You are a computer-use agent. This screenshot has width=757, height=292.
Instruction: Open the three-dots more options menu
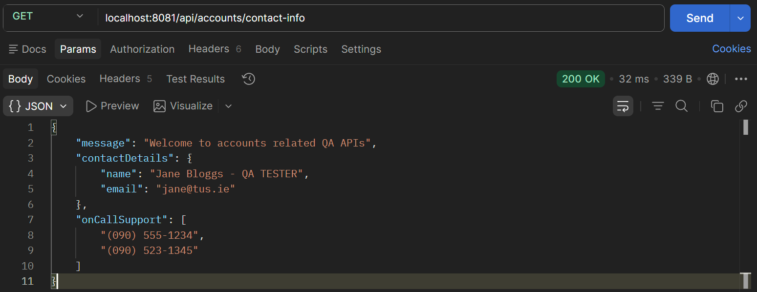point(741,79)
